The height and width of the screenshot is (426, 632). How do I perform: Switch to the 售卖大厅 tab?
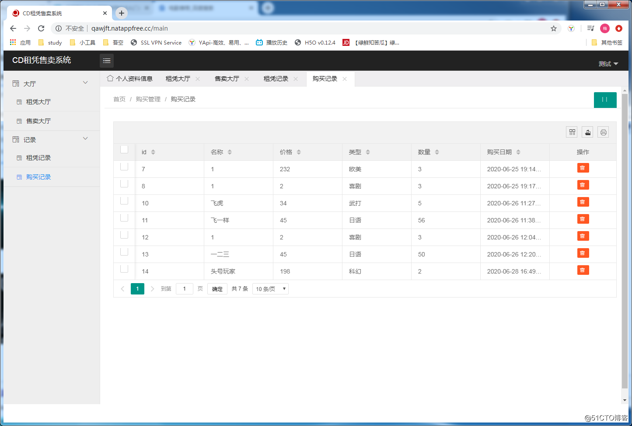227,79
